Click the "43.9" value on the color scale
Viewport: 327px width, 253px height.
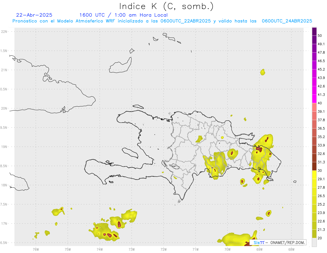[321, 78]
